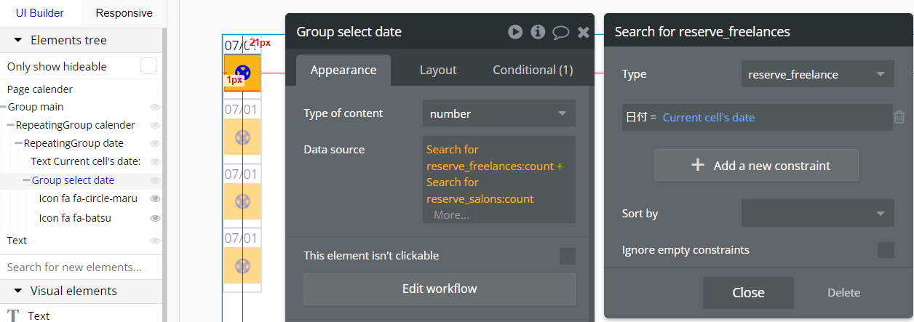
Task: Switch to the Layout tab
Action: [x=438, y=71]
